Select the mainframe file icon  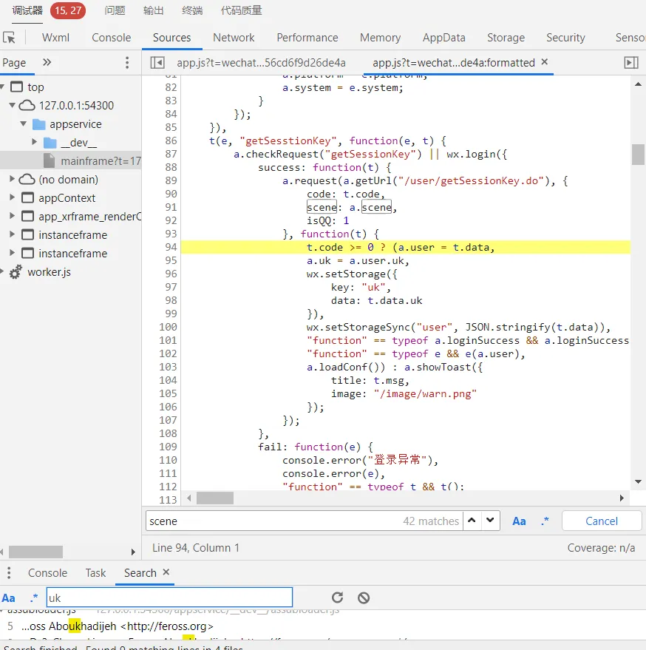click(50, 160)
